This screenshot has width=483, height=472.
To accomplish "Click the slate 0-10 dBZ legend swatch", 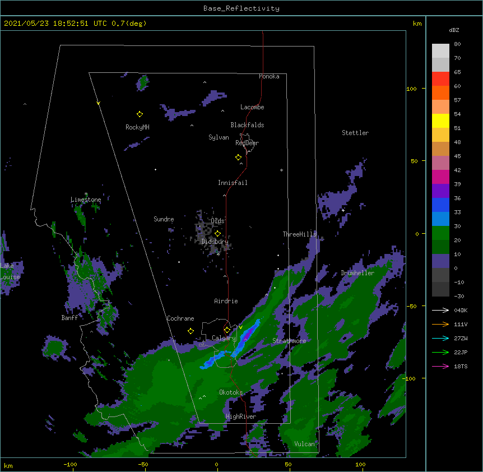I will coord(440,261).
